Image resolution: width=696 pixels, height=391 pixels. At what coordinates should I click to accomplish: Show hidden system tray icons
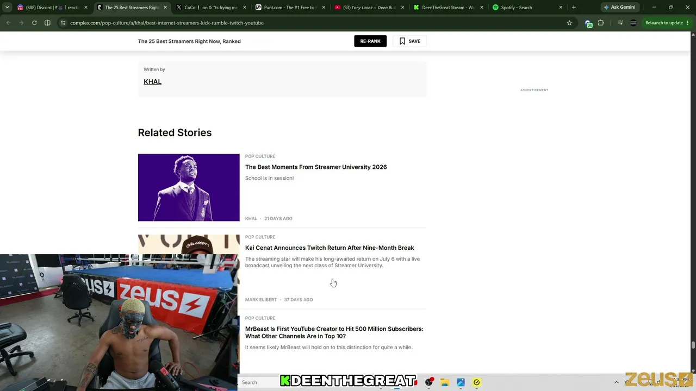point(616,382)
